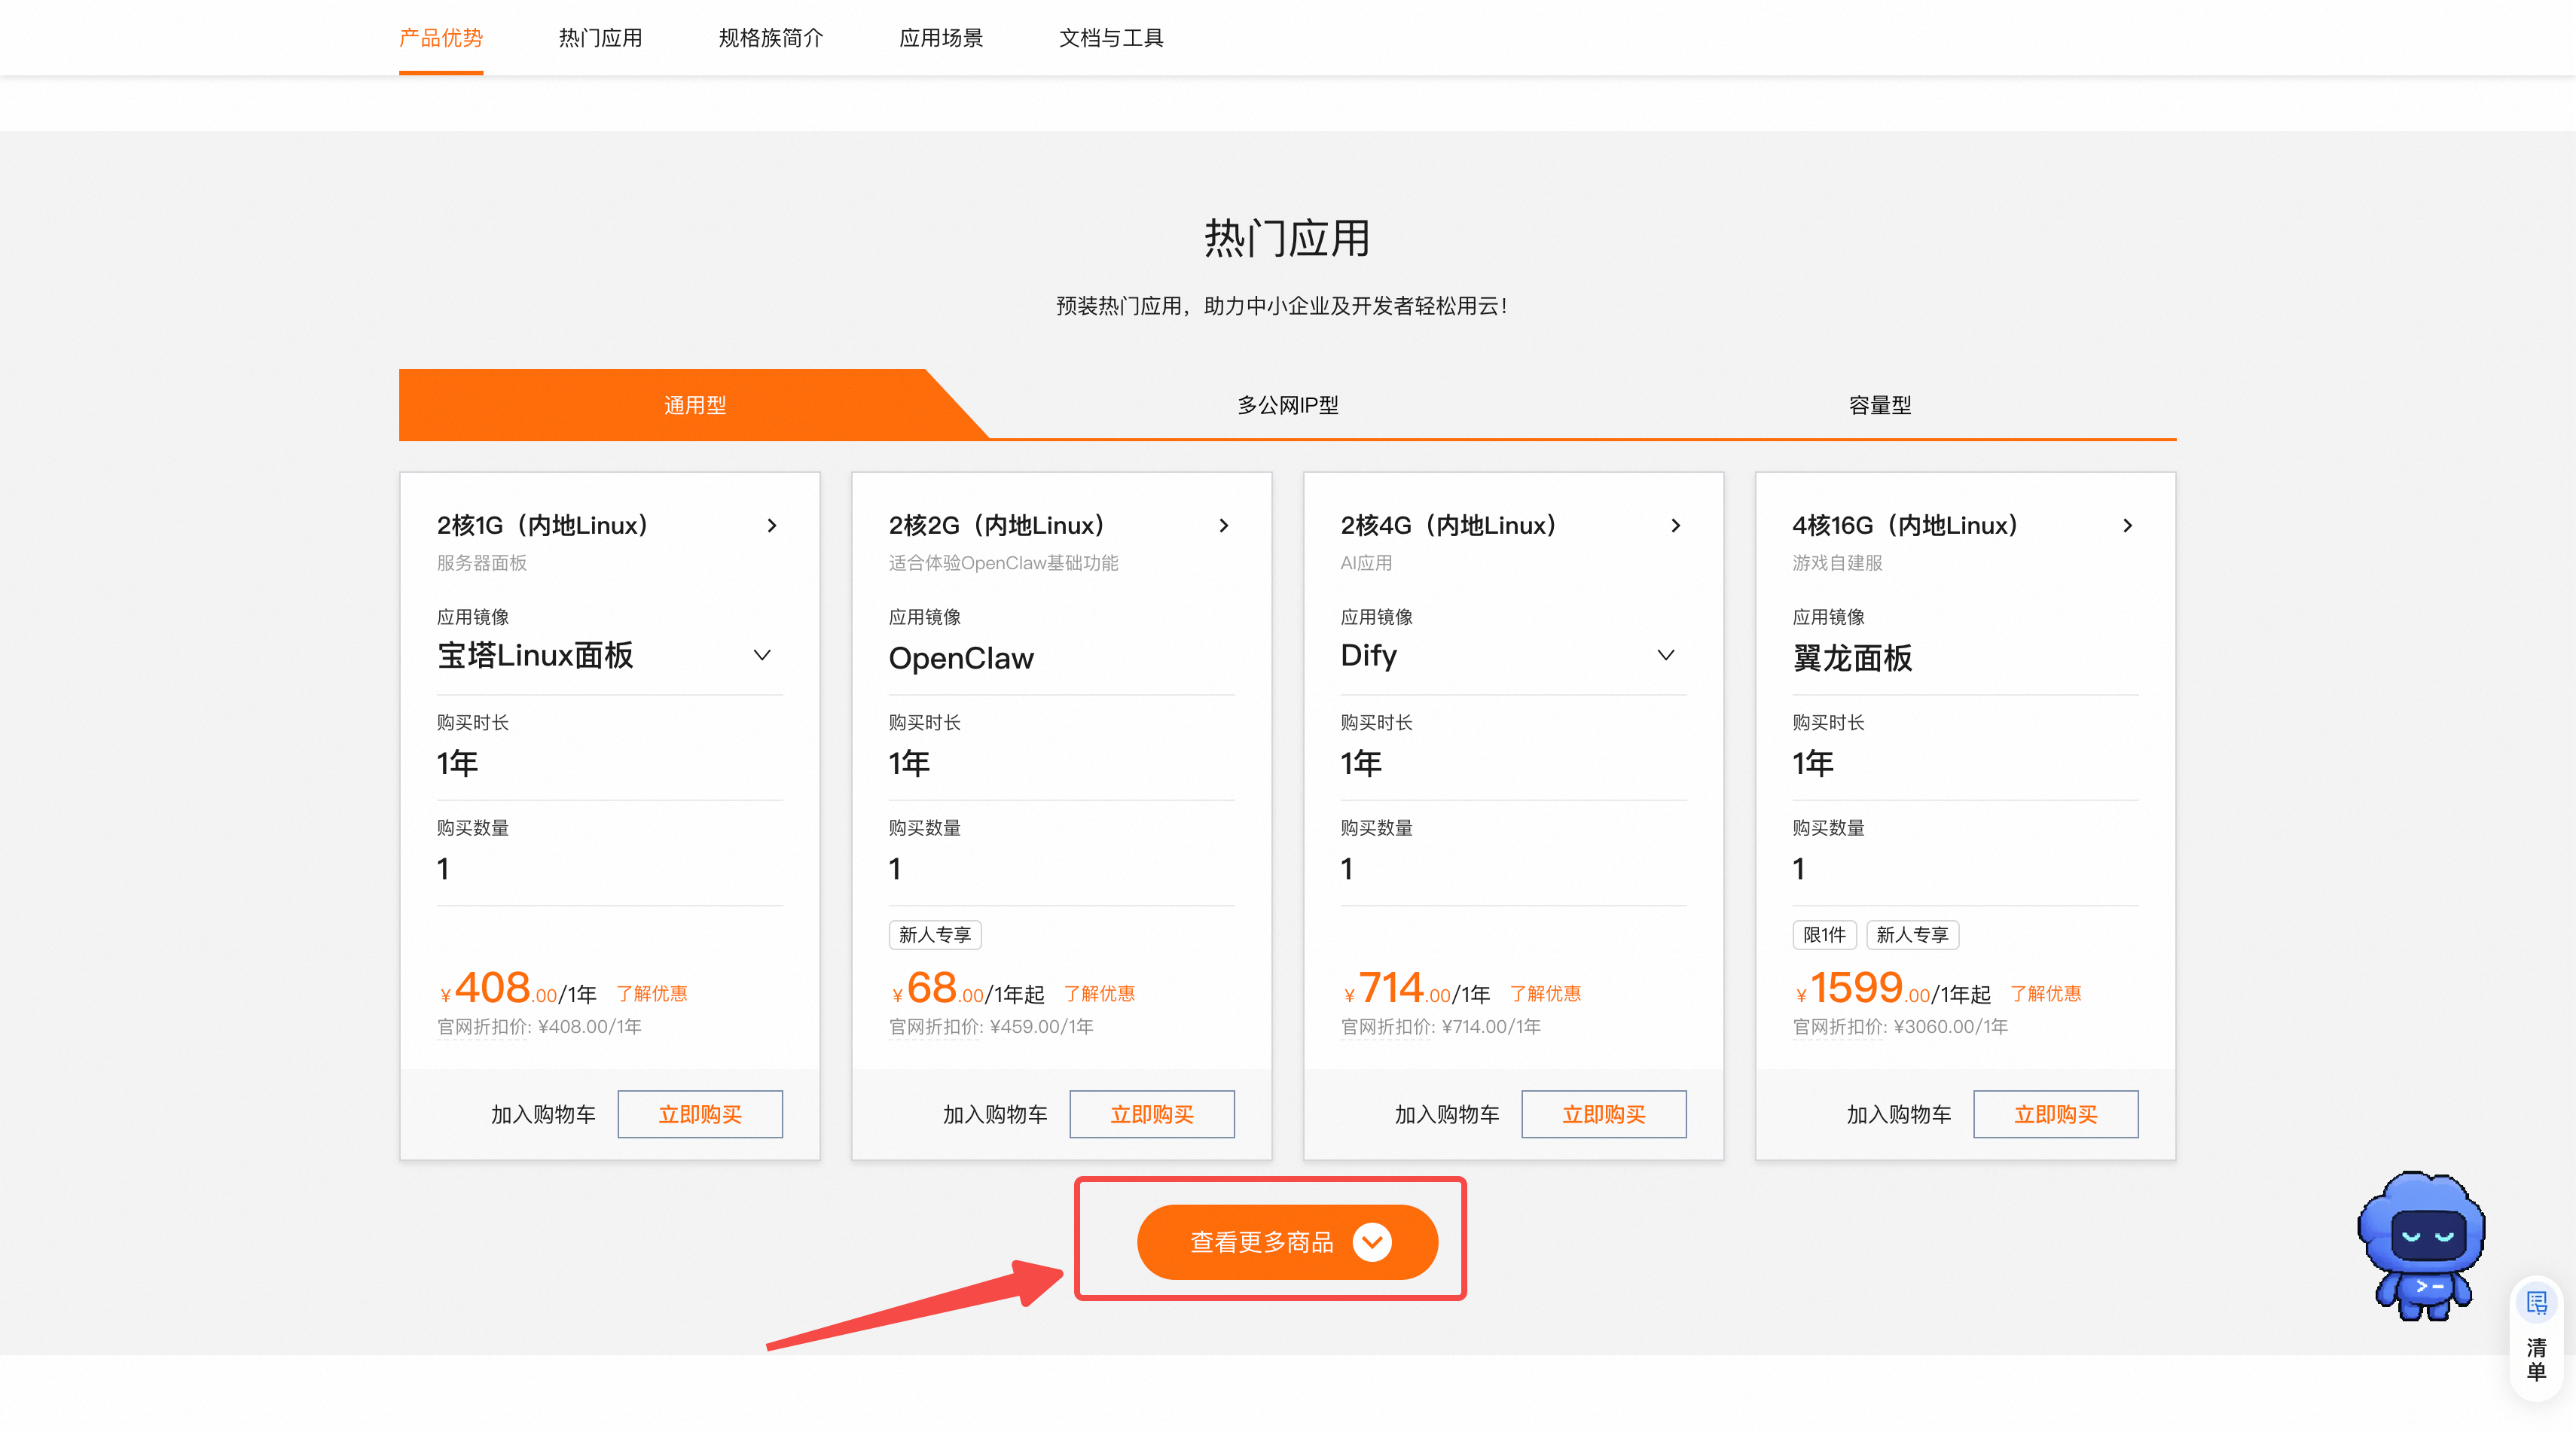Screen dimensions: 2576x1432
Task: Switch to 热门应用 nav tab
Action: (600, 38)
